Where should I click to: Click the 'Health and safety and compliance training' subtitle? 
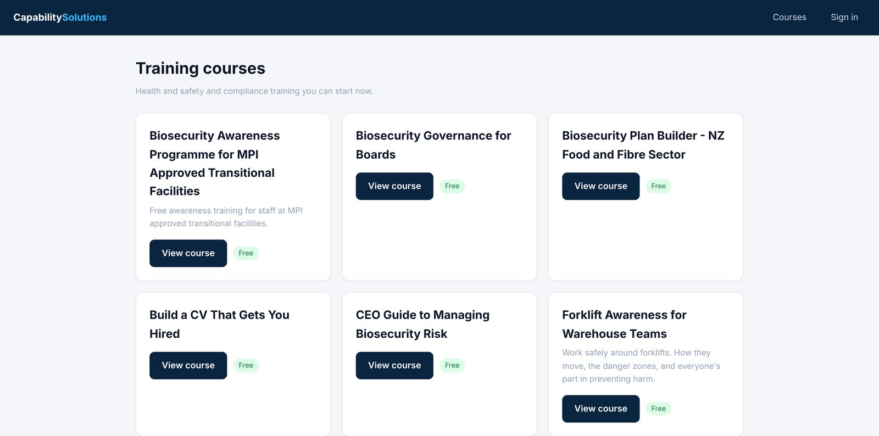click(x=254, y=91)
